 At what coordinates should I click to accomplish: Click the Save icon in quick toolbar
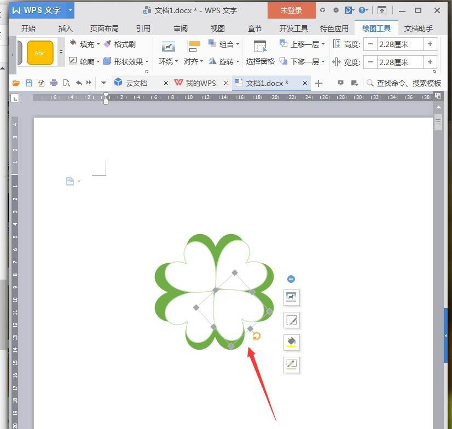(29, 83)
